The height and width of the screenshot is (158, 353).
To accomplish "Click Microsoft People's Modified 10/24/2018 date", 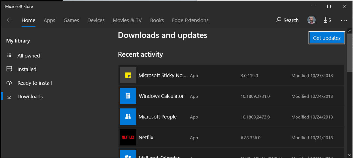I will [312, 117].
